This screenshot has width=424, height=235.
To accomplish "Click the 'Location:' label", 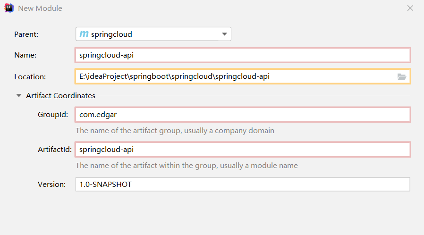I will point(30,76).
